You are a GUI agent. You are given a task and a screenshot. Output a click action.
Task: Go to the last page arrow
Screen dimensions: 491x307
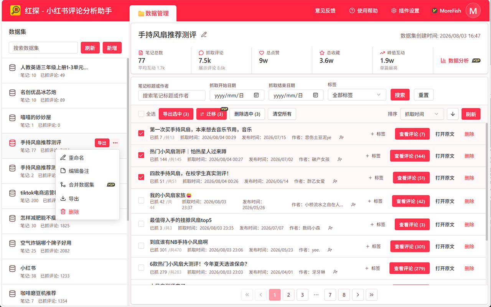(371, 295)
